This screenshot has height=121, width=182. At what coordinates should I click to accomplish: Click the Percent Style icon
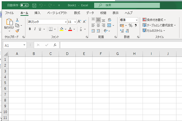click(130, 25)
